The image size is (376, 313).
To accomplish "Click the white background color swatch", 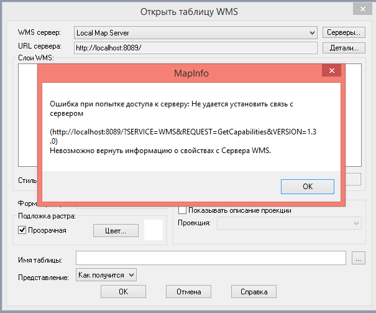I will 154,230.
